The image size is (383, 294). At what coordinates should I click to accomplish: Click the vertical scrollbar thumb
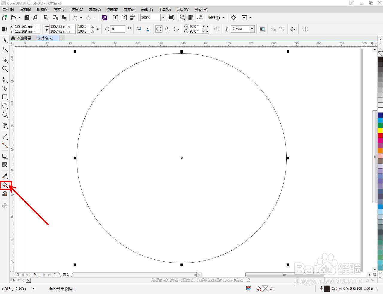pyautogui.click(x=375, y=157)
